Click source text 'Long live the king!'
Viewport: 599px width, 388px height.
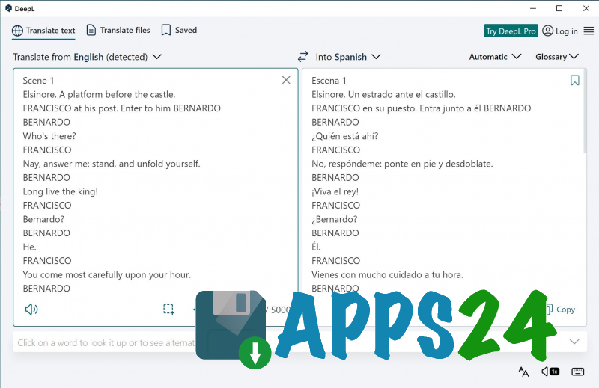click(x=61, y=191)
